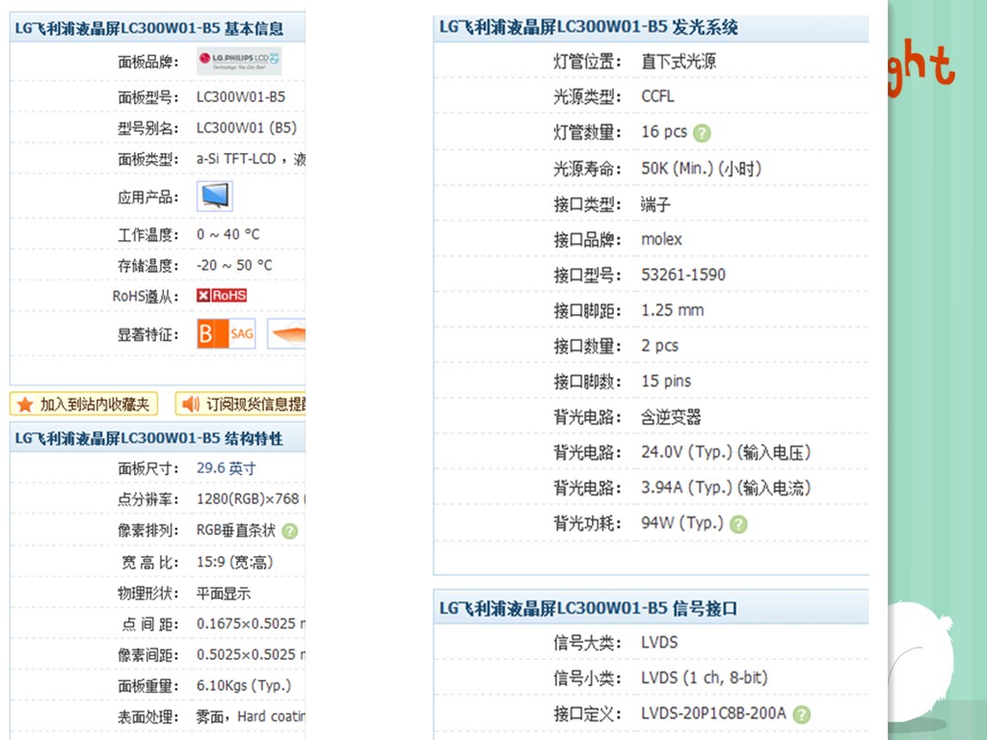
Task: Click help icon next to RGB垂直条状
Action: click(x=290, y=531)
